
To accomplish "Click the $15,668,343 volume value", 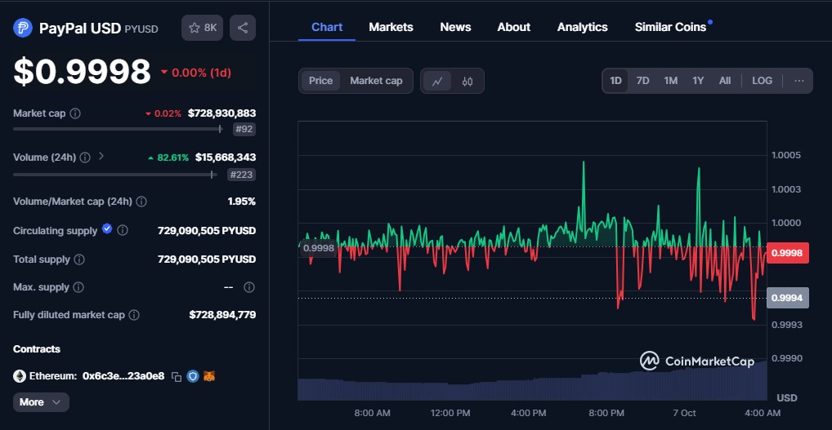I will (x=226, y=157).
